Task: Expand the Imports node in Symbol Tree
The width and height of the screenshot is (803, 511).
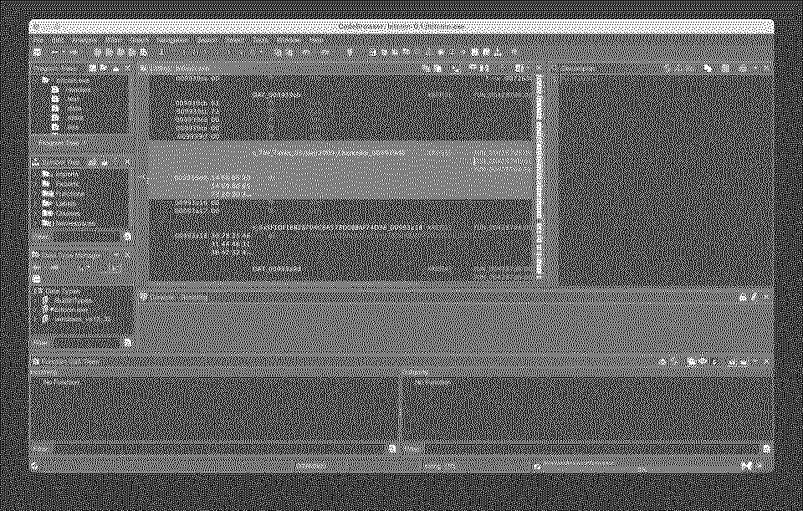Action: (38, 174)
